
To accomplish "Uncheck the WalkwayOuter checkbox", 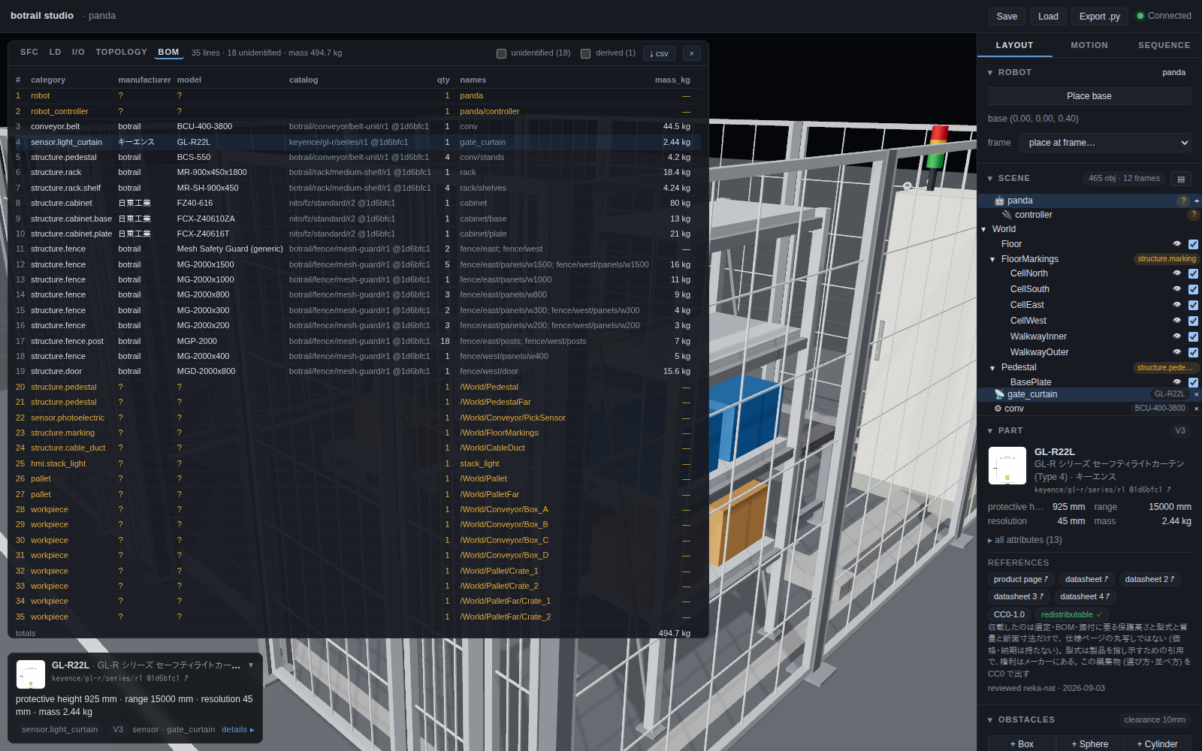I will [x=1193, y=352].
